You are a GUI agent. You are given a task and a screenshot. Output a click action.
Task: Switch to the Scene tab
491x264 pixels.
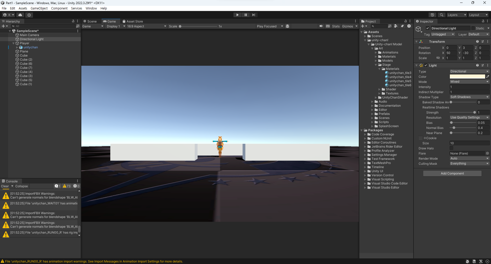pos(90,21)
